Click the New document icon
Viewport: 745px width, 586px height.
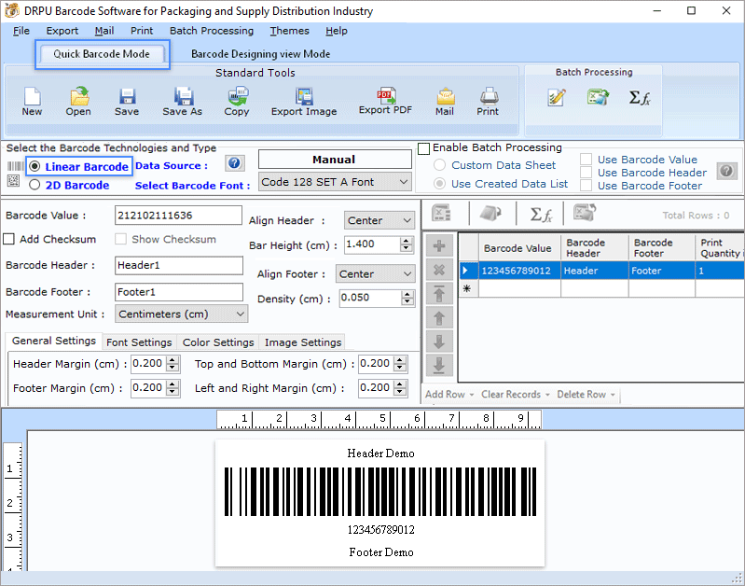point(32,96)
